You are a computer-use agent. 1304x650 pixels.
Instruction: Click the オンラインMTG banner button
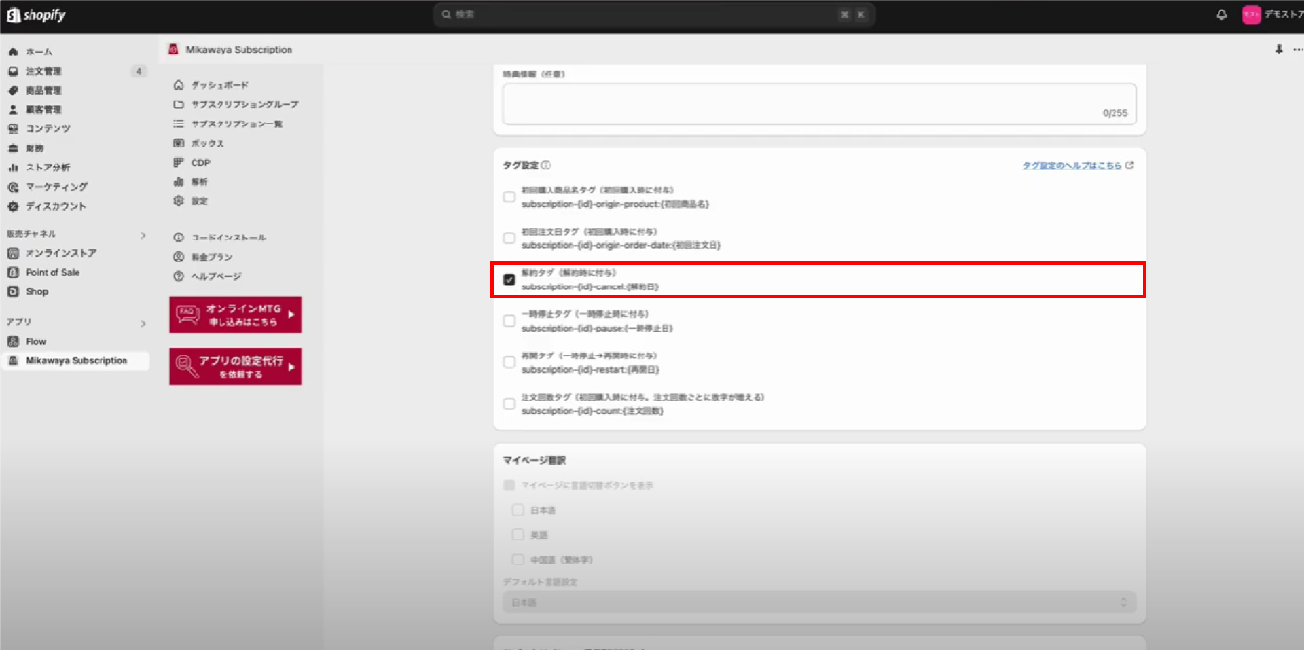(x=235, y=315)
